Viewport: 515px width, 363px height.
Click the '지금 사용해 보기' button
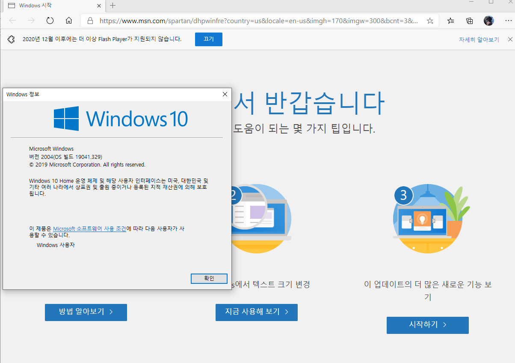tap(257, 312)
